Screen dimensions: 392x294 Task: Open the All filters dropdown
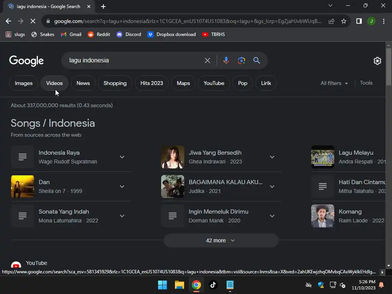coord(334,83)
